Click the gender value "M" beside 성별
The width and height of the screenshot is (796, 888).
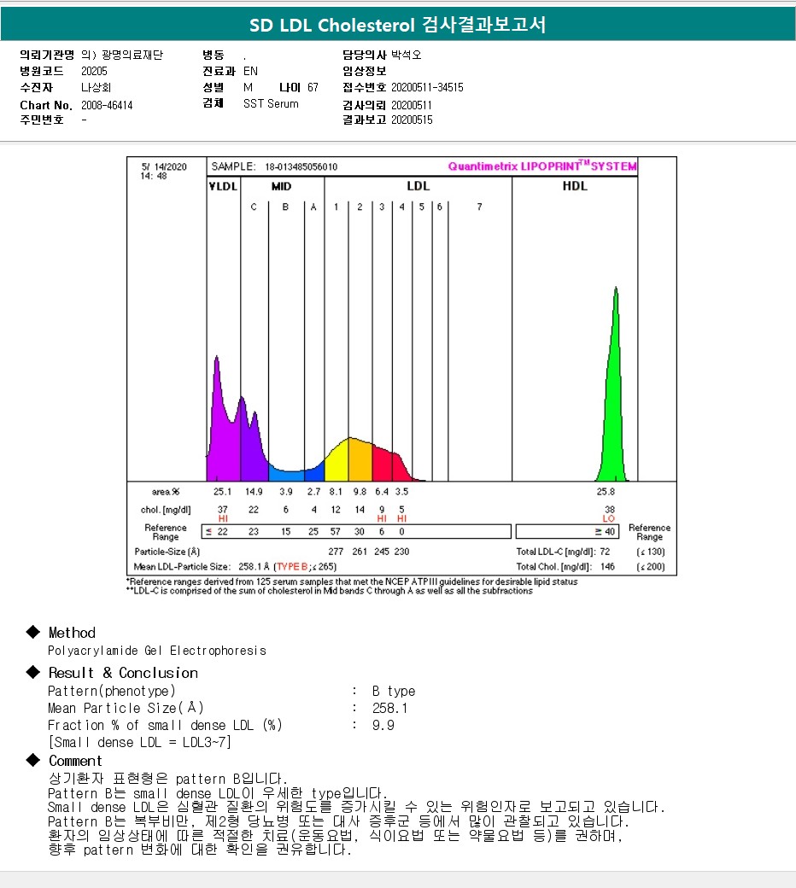249,87
